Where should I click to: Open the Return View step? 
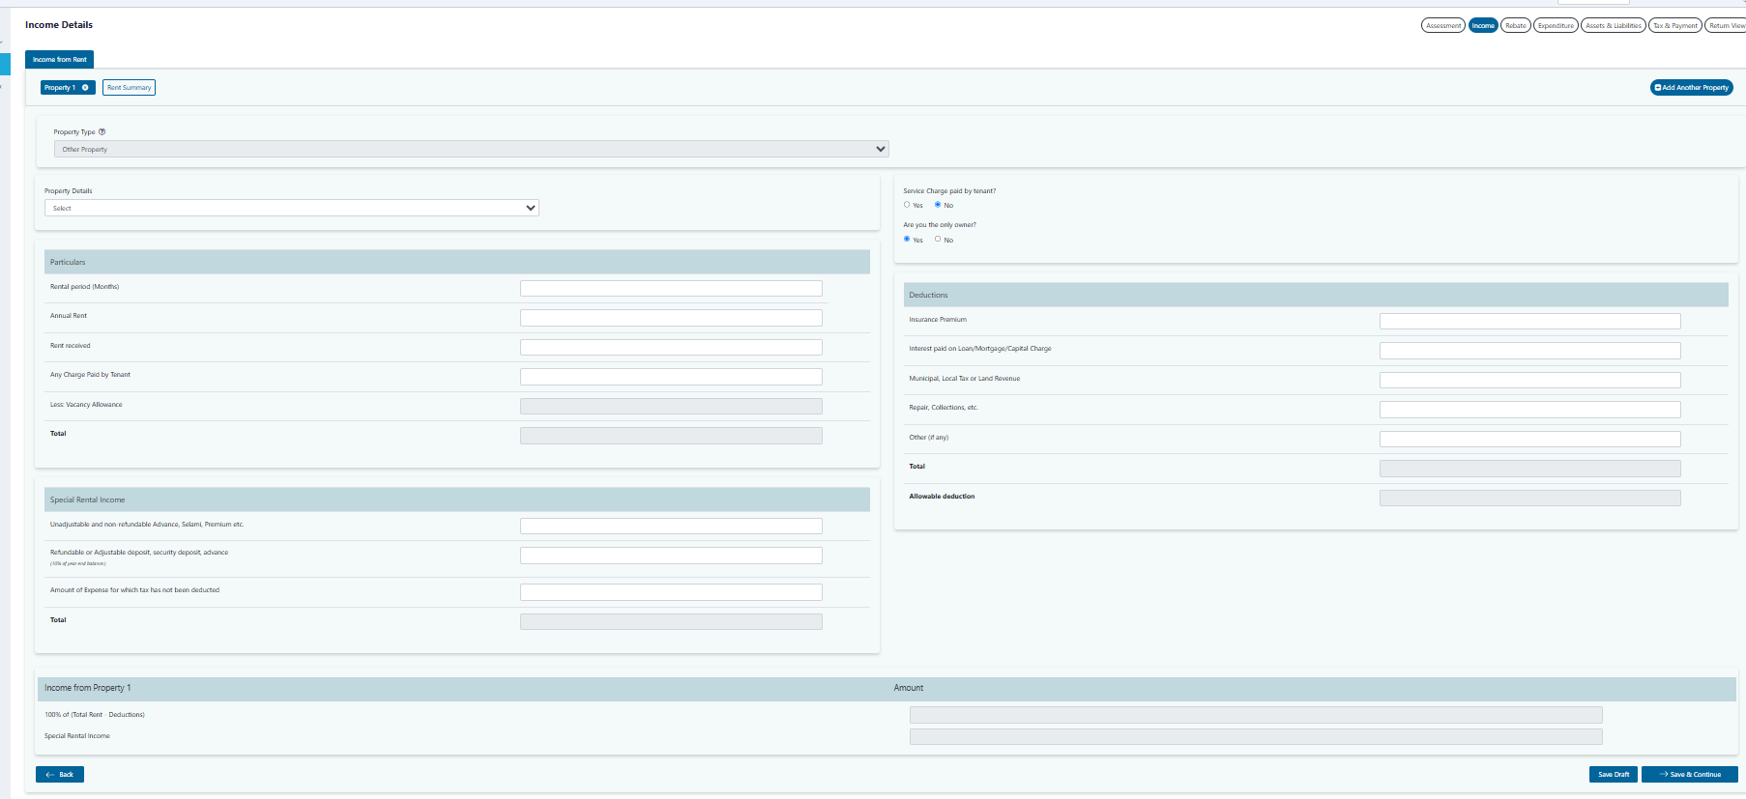pyautogui.click(x=1726, y=26)
